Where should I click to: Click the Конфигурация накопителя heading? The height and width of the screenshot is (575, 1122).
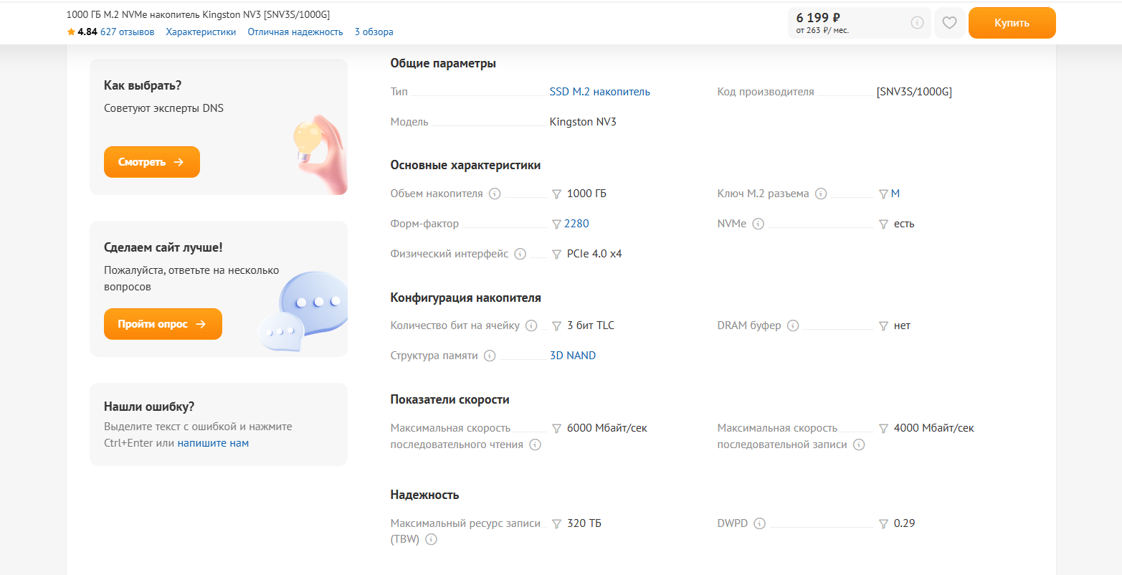[466, 298]
